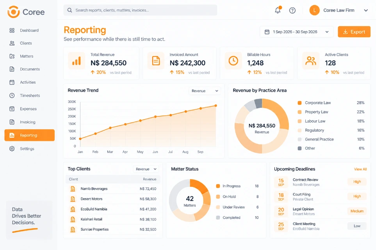Viewport: 376px width, 250px height.
Task: Click the 20 SEP date badge
Action: point(281,211)
